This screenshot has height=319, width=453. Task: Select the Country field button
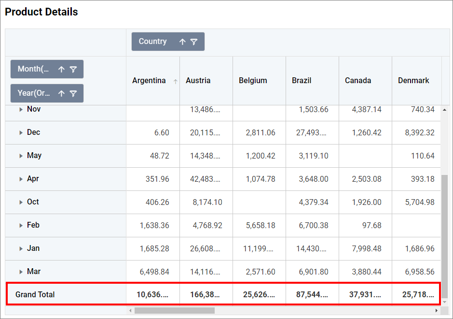click(x=152, y=42)
